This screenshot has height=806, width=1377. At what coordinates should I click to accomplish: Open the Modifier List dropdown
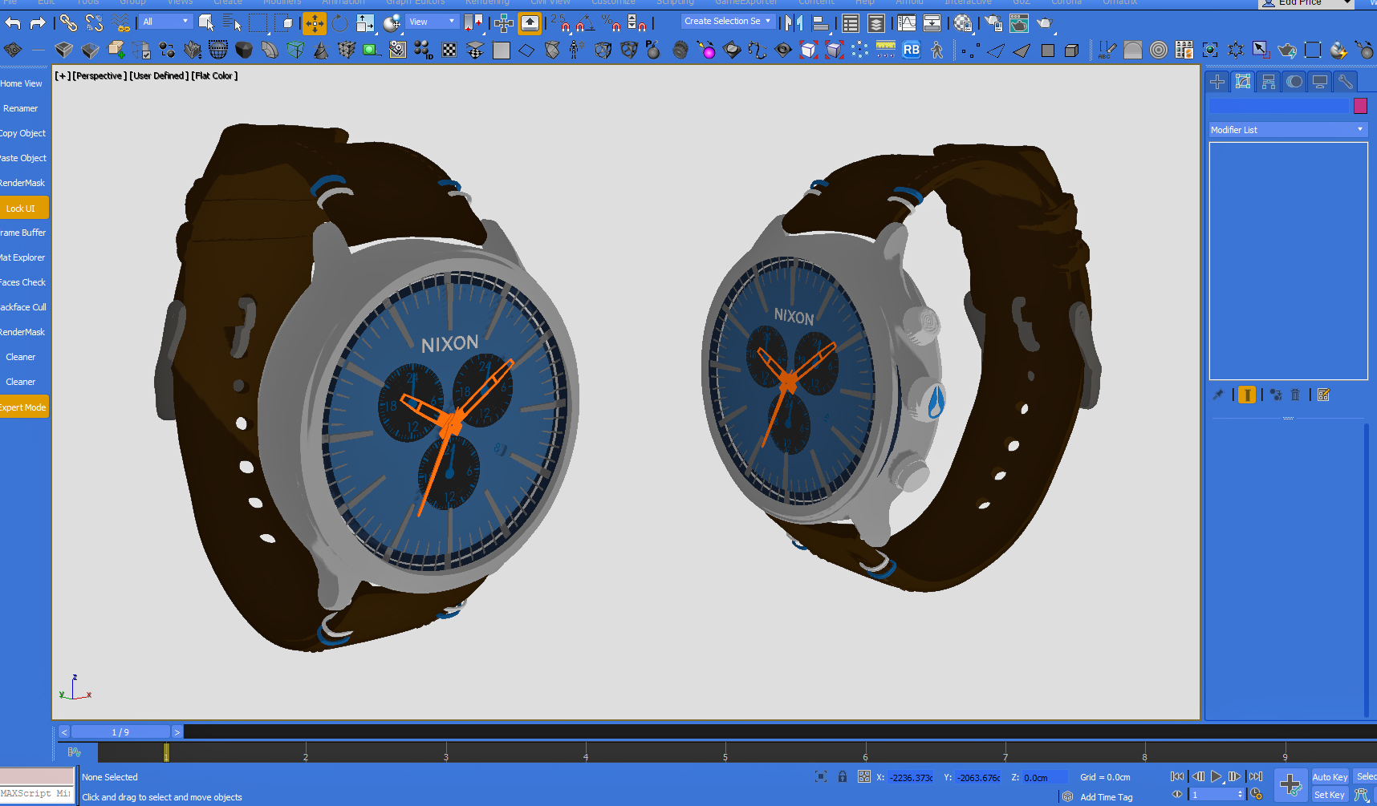pyautogui.click(x=1286, y=130)
